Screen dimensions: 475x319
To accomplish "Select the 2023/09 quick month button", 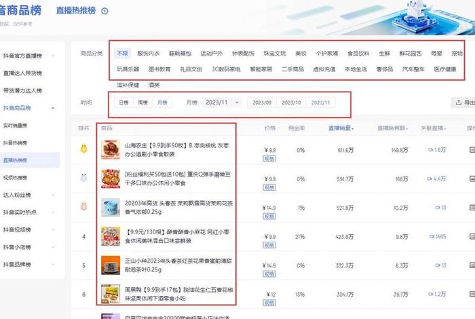I will 262,102.
